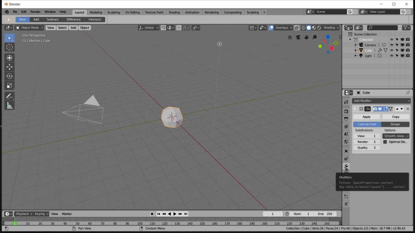
Task: Choose the Intersect selection mode
Action: [95, 19]
